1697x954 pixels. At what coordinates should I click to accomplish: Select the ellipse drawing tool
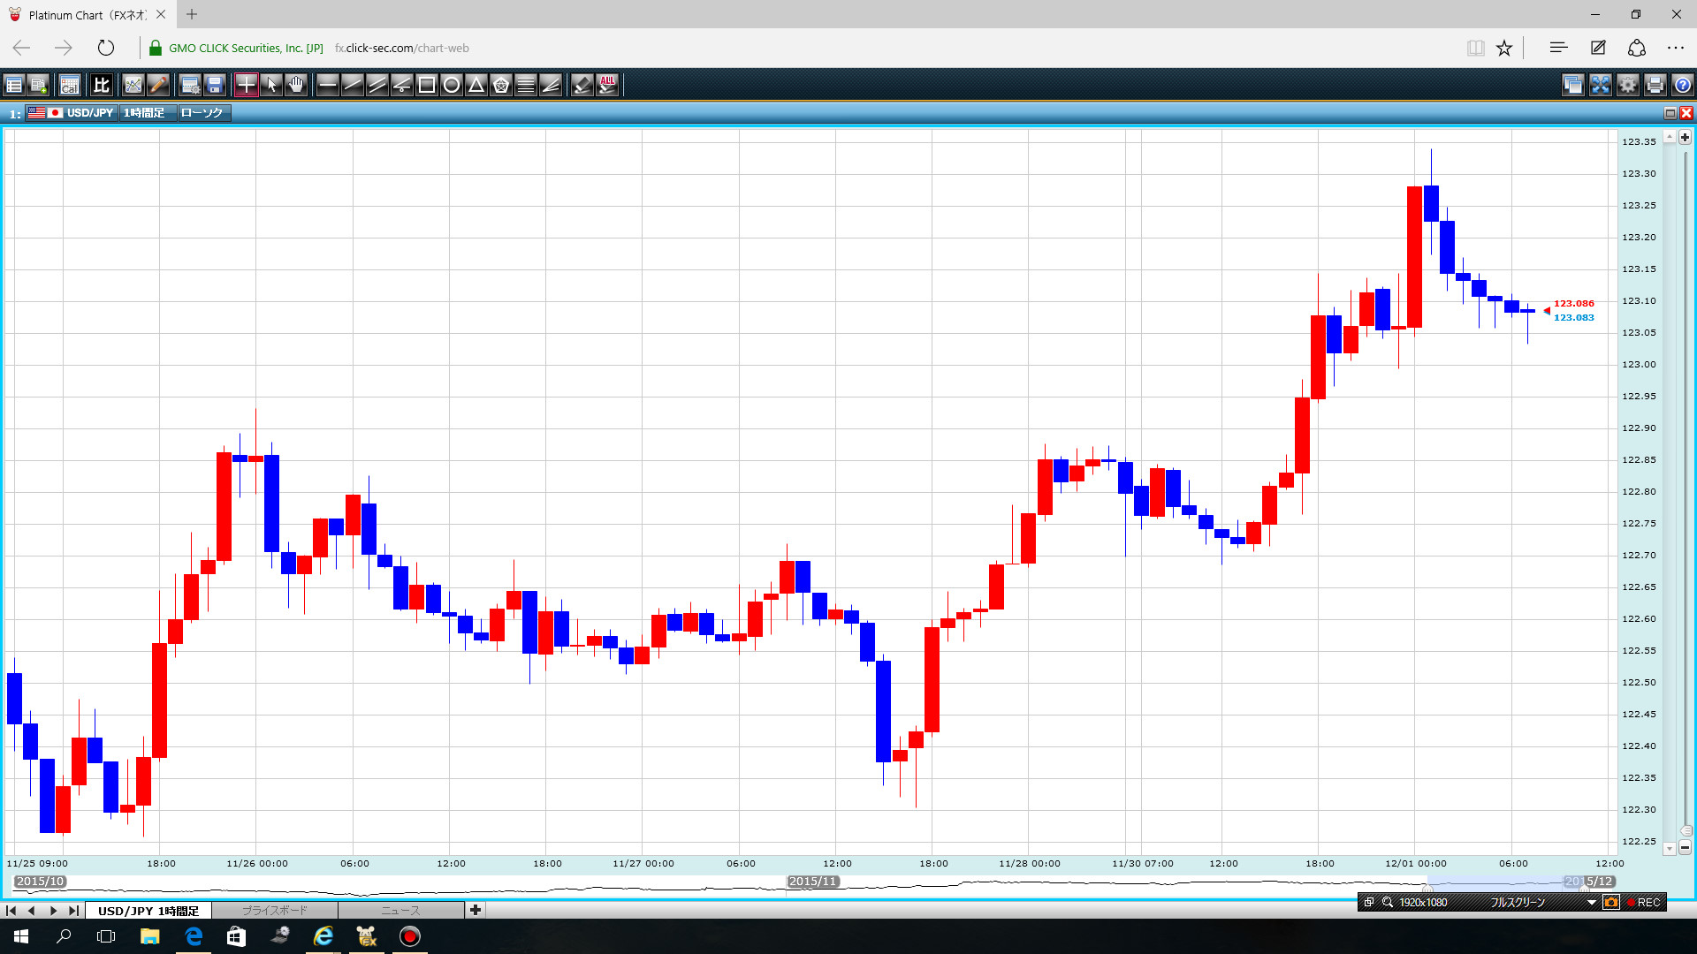[452, 85]
